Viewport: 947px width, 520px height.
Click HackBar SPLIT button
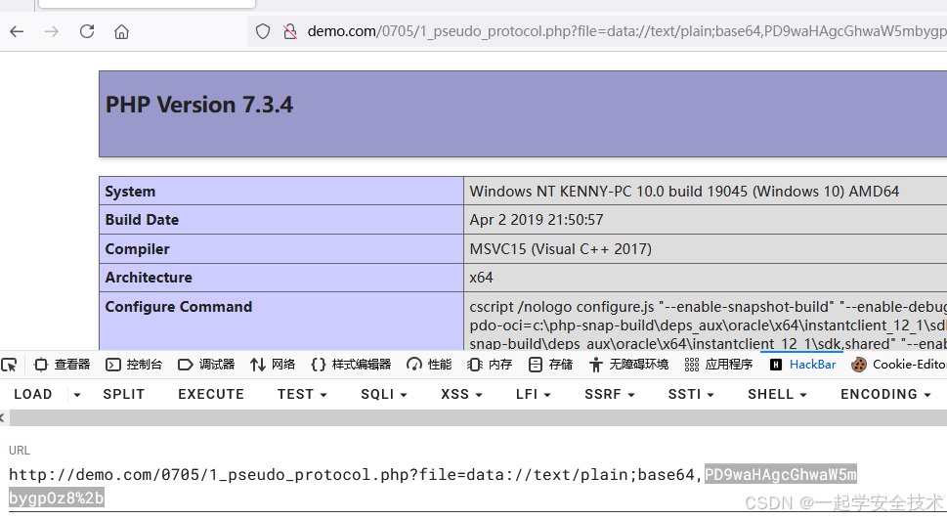click(x=124, y=394)
